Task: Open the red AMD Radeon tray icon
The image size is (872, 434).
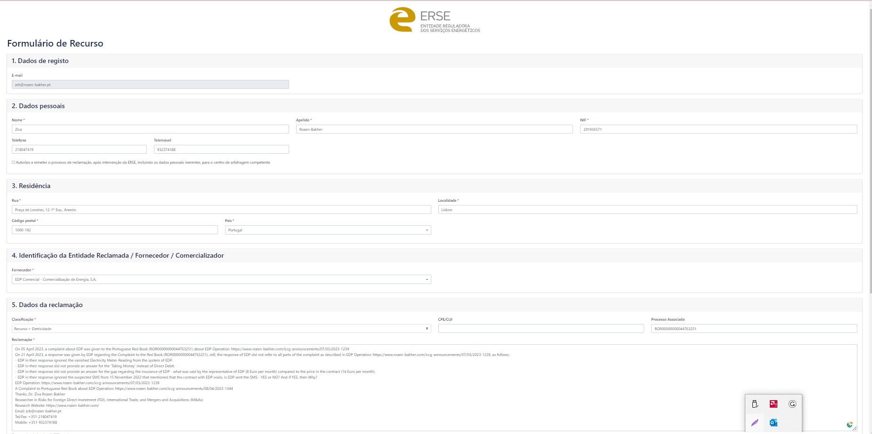Action: coord(774,404)
